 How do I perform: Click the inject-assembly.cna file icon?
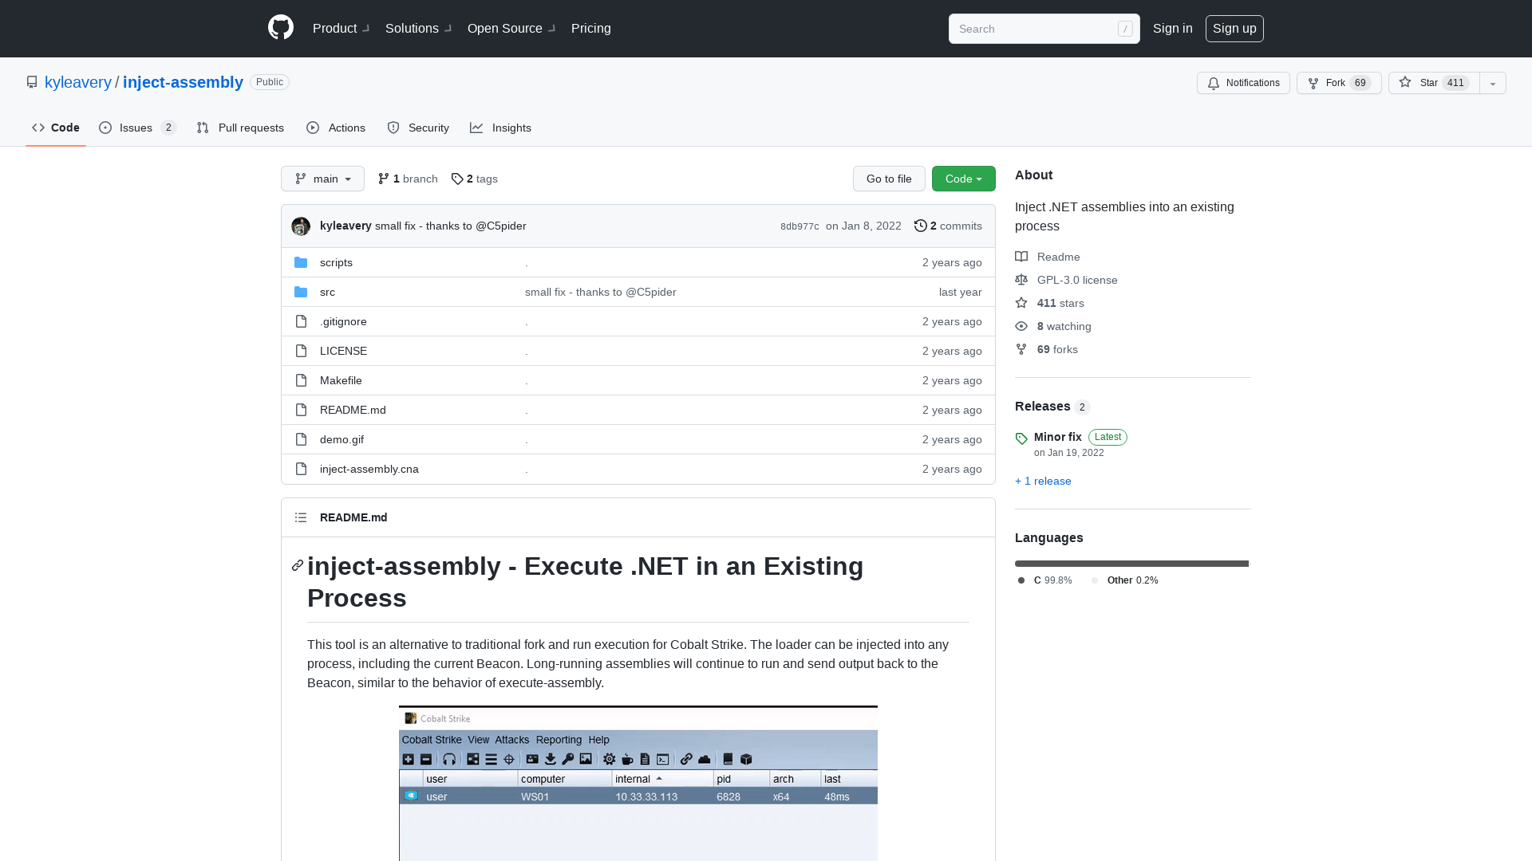pos(301,469)
